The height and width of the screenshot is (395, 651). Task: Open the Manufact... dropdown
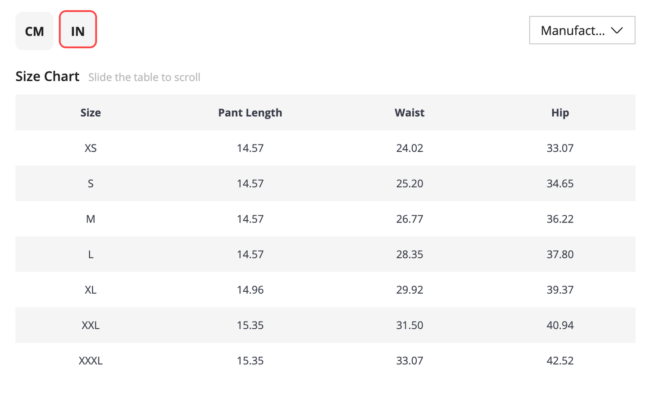click(x=582, y=30)
